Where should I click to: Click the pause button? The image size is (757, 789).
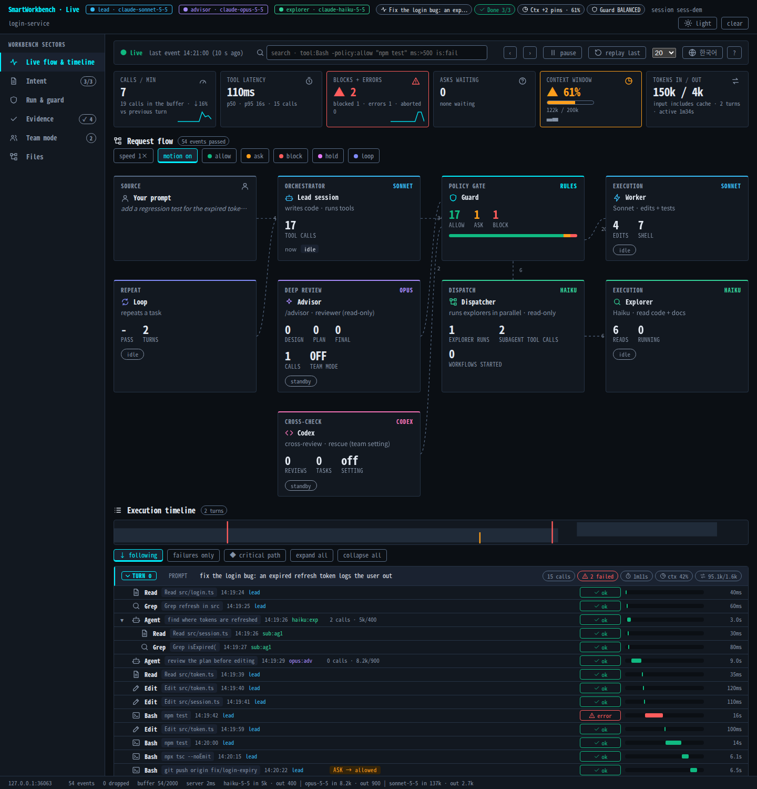tap(562, 53)
